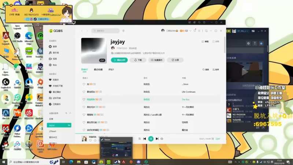Collapse the created playlists section
Viewport: 293px width, 165px height.
[70, 113]
